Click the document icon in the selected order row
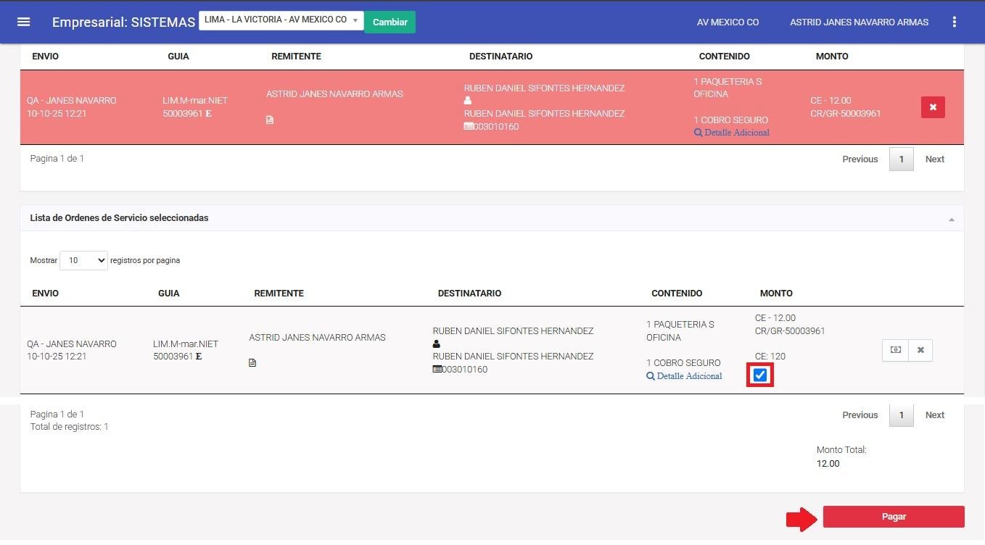 [252, 363]
